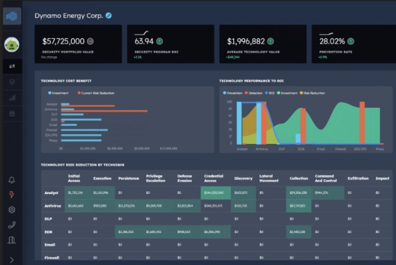Viewport: 396px width, 265px height.
Task: Click the Impact column header
Action: (x=382, y=179)
